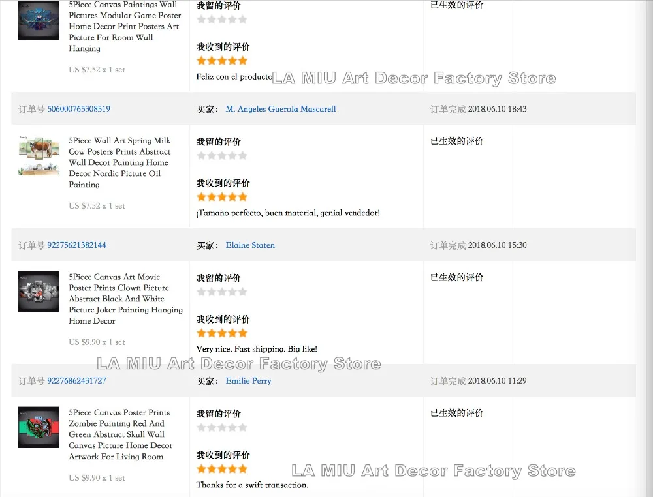Open the Game Poster canvas thumbnail

pyautogui.click(x=39, y=20)
